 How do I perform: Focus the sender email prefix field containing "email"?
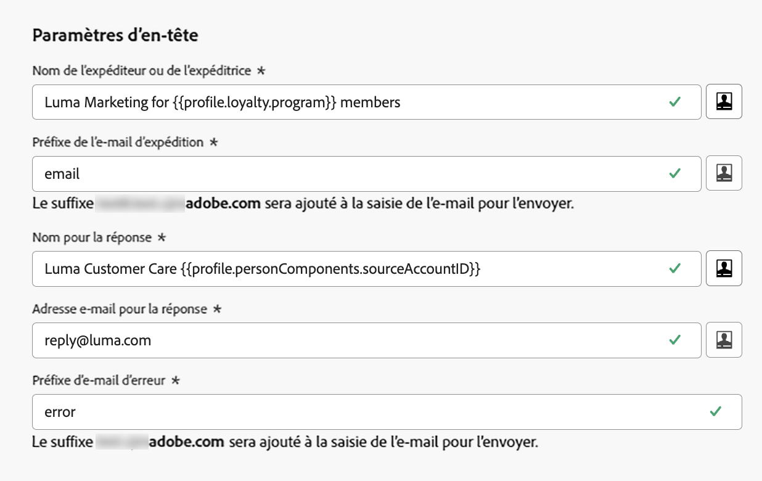[345, 173]
